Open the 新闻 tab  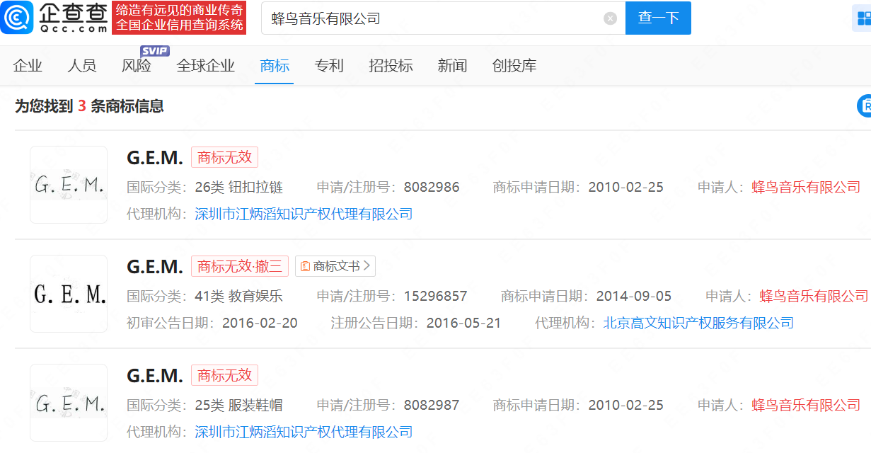[452, 66]
